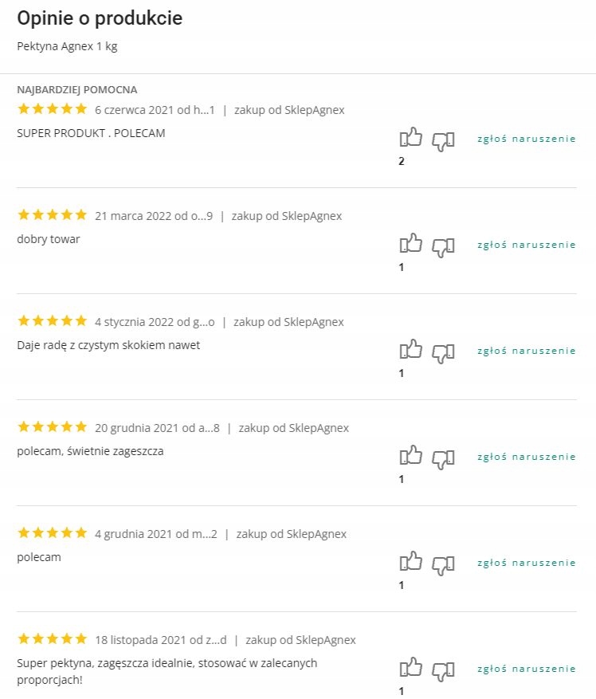Click the "Opinie o produkcie" heading
This screenshot has width=596, height=699.
coord(100,18)
